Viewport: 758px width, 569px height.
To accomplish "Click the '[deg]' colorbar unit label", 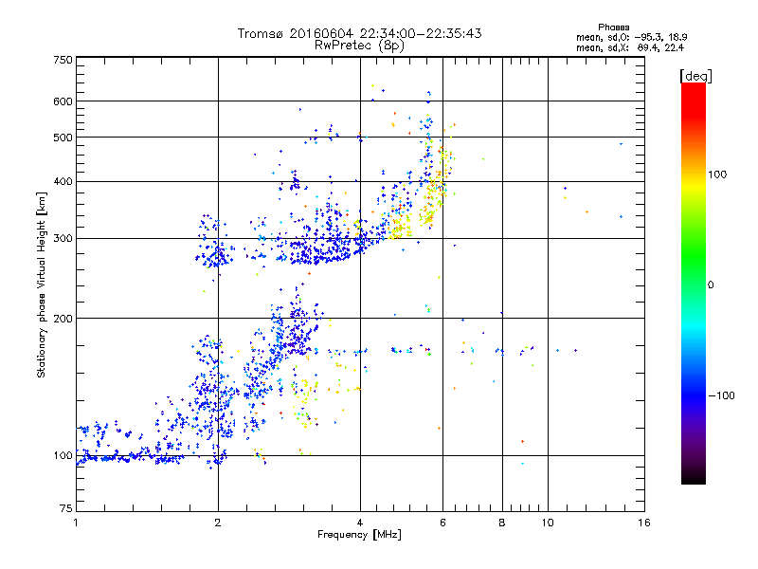I will (695, 77).
